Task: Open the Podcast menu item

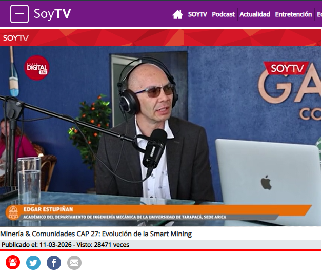Action: point(223,14)
